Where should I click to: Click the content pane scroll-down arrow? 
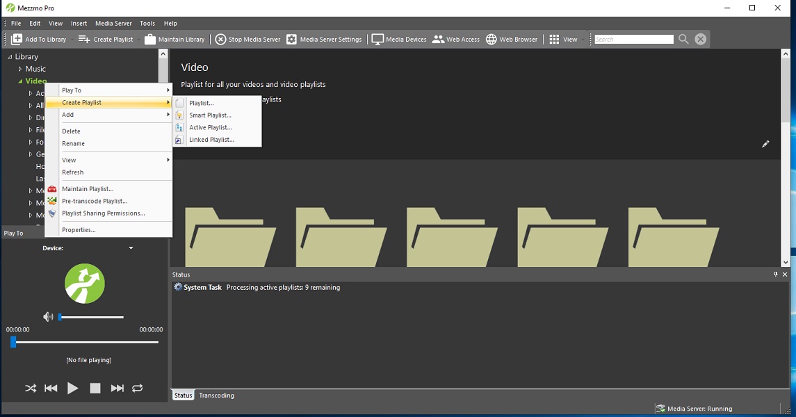click(786, 262)
